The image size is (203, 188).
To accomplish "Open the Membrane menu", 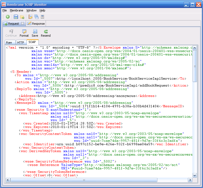I will (16, 10).
